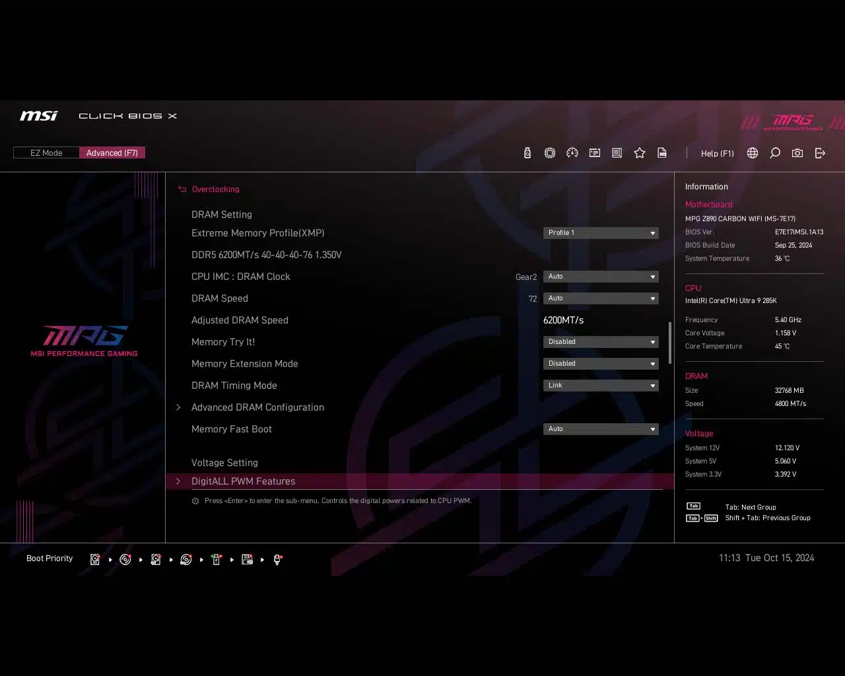
Task: Click the DRAM Speed label
Action: (x=220, y=298)
